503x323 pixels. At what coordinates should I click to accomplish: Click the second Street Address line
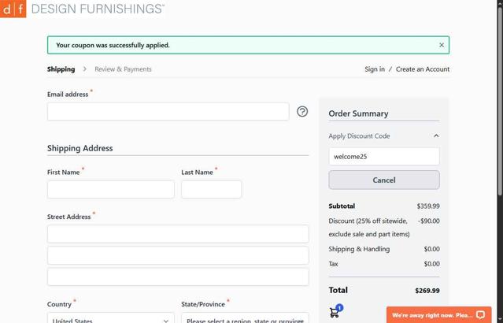pyautogui.click(x=178, y=255)
